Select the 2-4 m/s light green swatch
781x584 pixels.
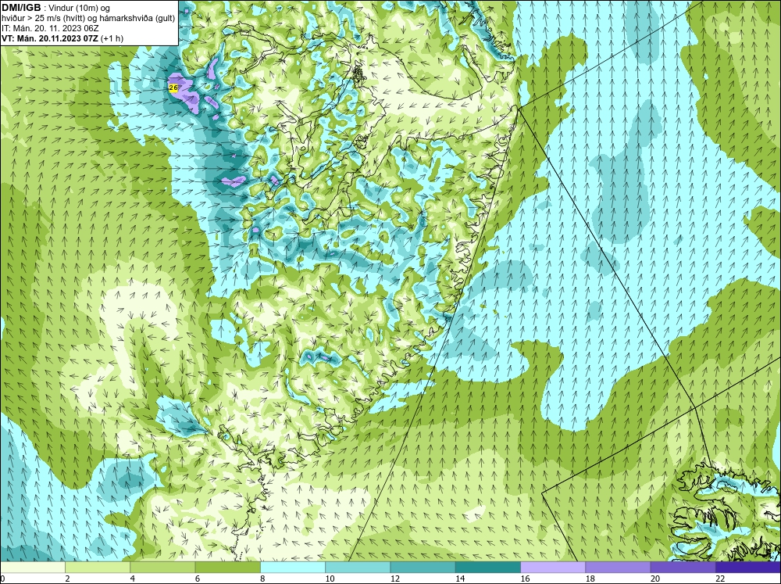click(98, 567)
